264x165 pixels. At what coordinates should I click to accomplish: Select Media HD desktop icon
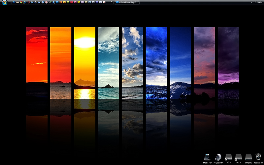(x=207, y=159)
